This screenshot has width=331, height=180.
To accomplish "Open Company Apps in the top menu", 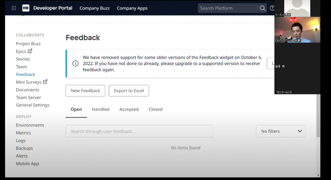I will click(x=132, y=8).
